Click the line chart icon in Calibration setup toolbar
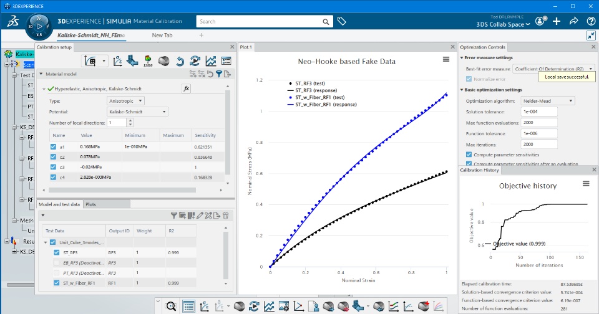Image resolution: width=599 pixels, height=314 pixels. [210, 61]
